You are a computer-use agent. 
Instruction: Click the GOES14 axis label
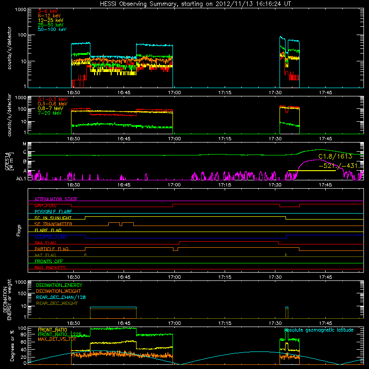point(8,161)
